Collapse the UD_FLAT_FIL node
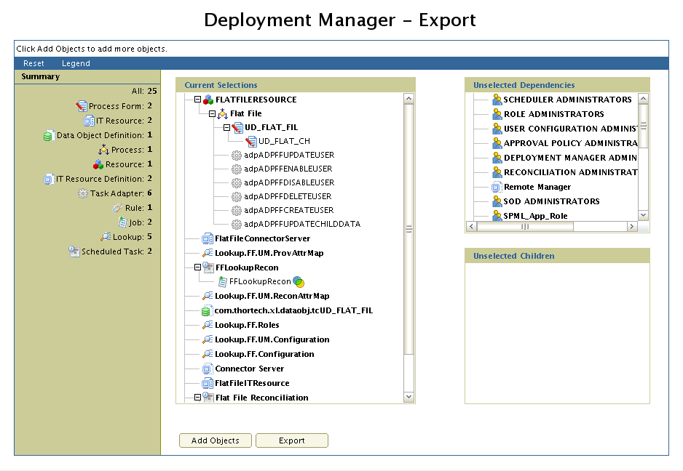This screenshot has height=471, width=683. pos(226,126)
